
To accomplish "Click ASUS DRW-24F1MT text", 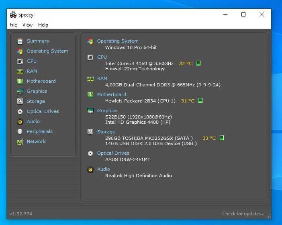I will (128, 160).
